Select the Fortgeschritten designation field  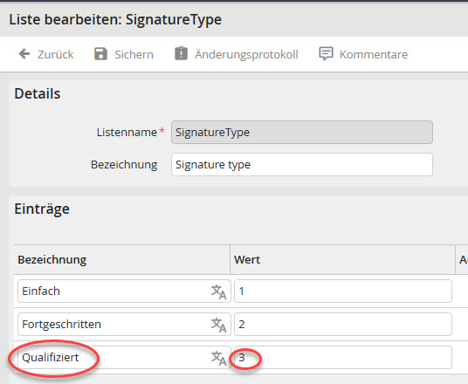pyautogui.click(x=124, y=325)
